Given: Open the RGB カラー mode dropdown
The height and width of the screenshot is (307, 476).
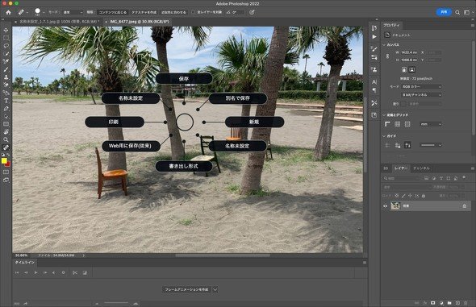Looking at the screenshot, I should [x=422, y=87].
